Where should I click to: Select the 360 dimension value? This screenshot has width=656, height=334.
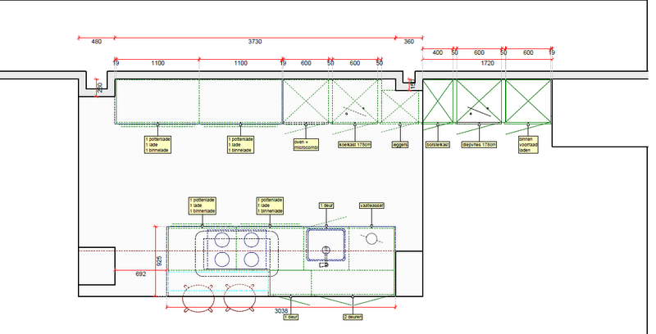coord(408,41)
